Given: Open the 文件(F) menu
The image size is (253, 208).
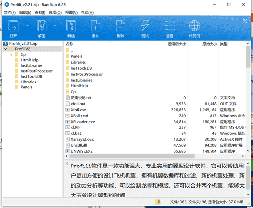Looking at the screenshot, I should pyautogui.click(x=10, y=12).
